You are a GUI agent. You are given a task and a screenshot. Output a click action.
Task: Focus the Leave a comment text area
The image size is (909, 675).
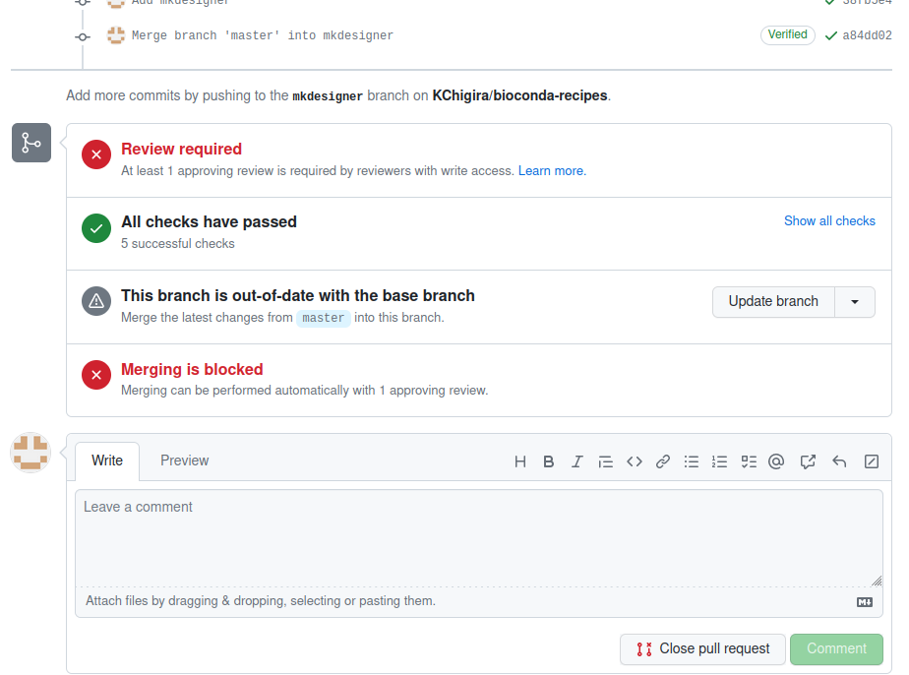[x=479, y=538]
